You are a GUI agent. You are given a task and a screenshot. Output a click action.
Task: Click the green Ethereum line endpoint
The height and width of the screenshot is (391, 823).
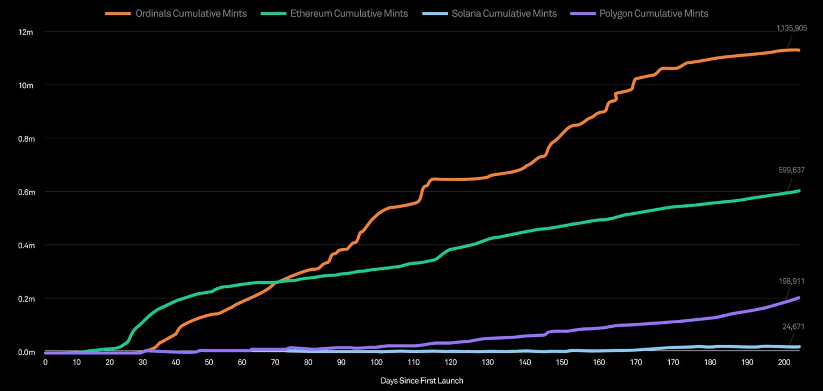[x=799, y=191]
